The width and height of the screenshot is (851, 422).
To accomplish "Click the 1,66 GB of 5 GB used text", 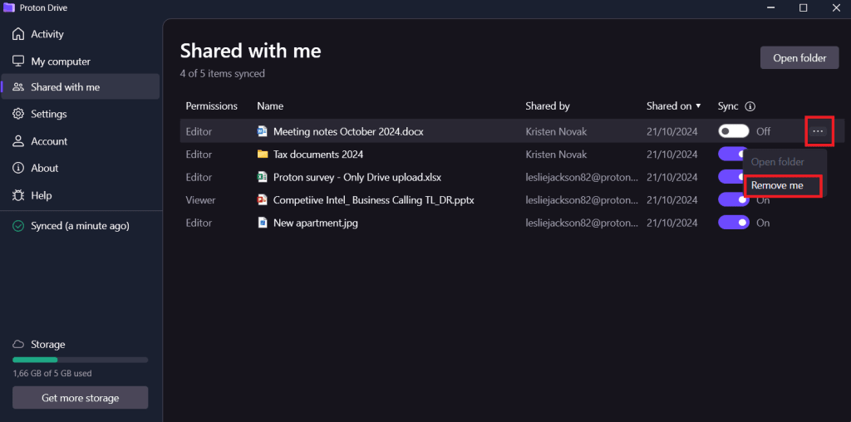I will [52, 373].
